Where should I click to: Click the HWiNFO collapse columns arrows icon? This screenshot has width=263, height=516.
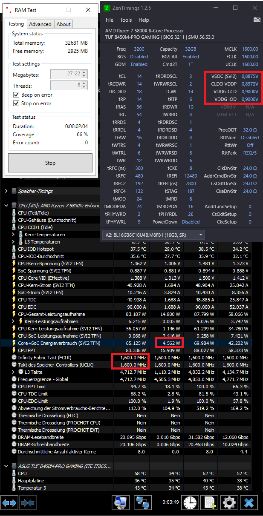[x=28, y=502]
